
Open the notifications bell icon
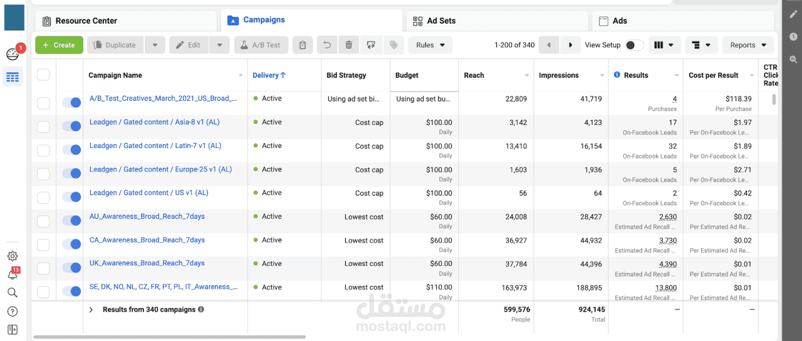(13, 275)
